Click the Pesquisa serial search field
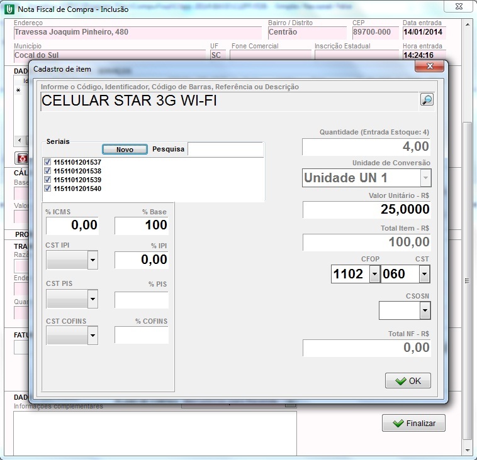Viewport: 477px width, 460px height. (225, 149)
